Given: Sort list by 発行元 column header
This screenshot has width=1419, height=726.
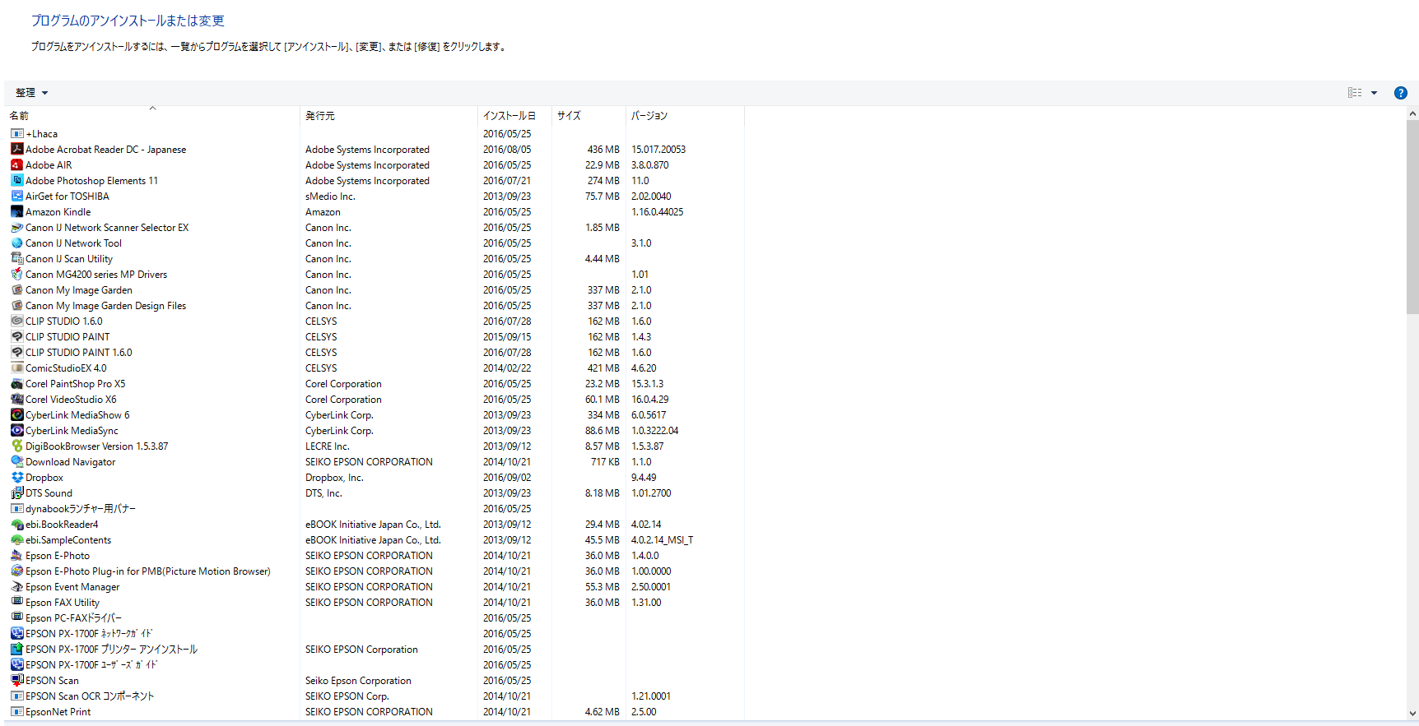Looking at the screenshot, I should point(388,116).
